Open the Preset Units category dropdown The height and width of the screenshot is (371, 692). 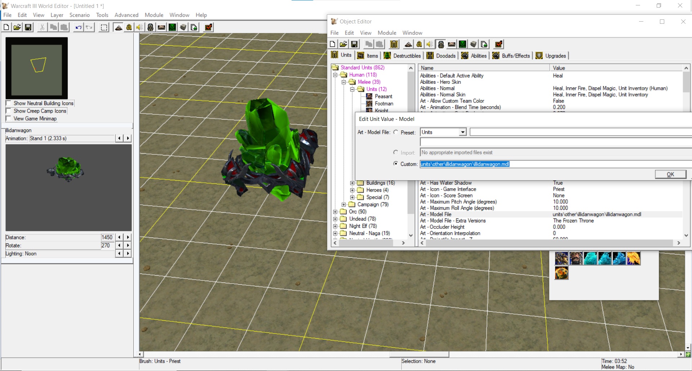pyautogui.click(x=463, y=132)
